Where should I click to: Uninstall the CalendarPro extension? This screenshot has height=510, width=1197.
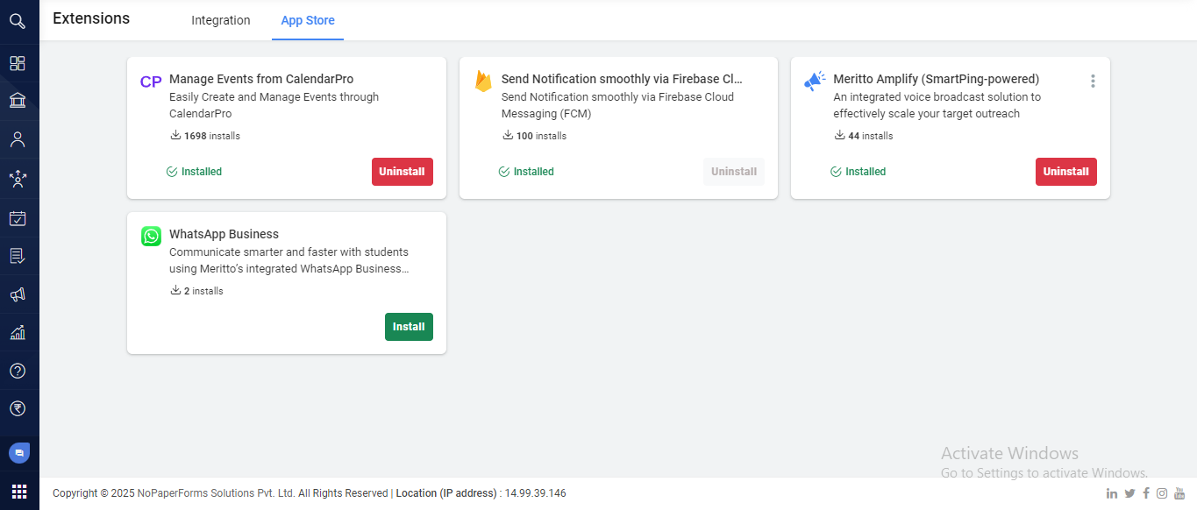click(x=403, y=172)
